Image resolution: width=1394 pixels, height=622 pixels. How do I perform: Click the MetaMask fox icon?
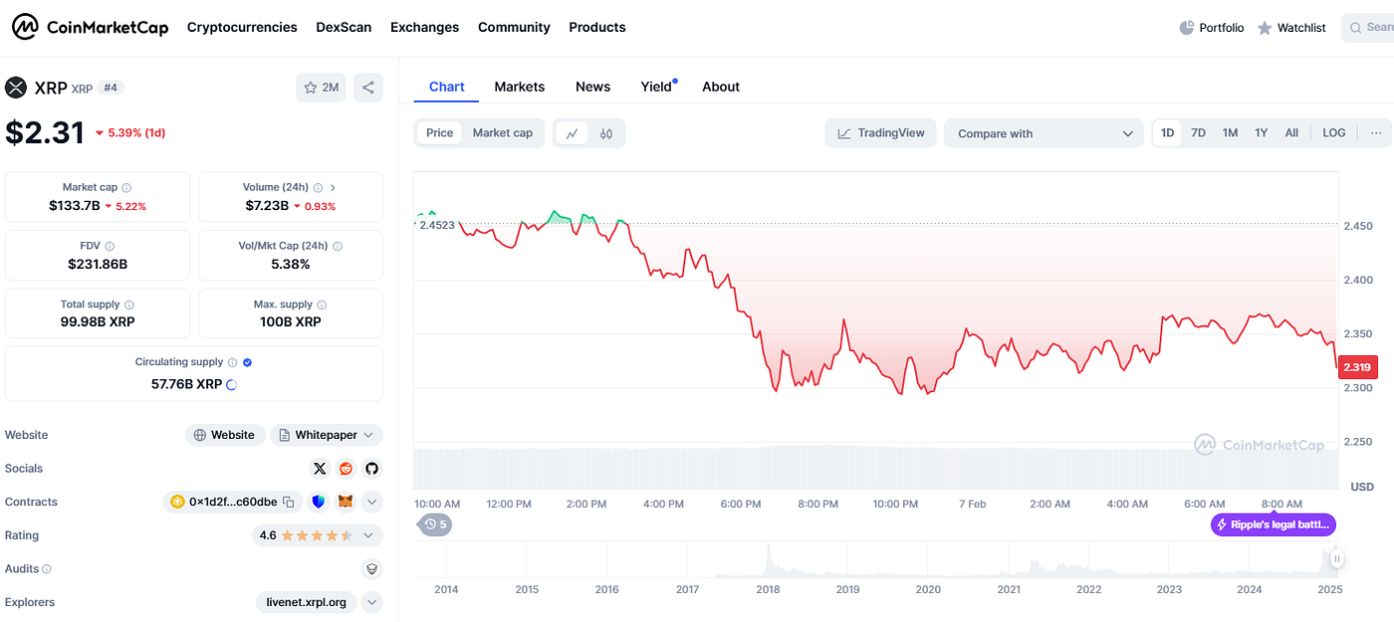click(x=346, y=502)
